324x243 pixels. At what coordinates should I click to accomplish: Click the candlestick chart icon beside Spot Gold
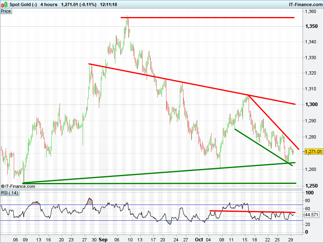click(4, 4)
